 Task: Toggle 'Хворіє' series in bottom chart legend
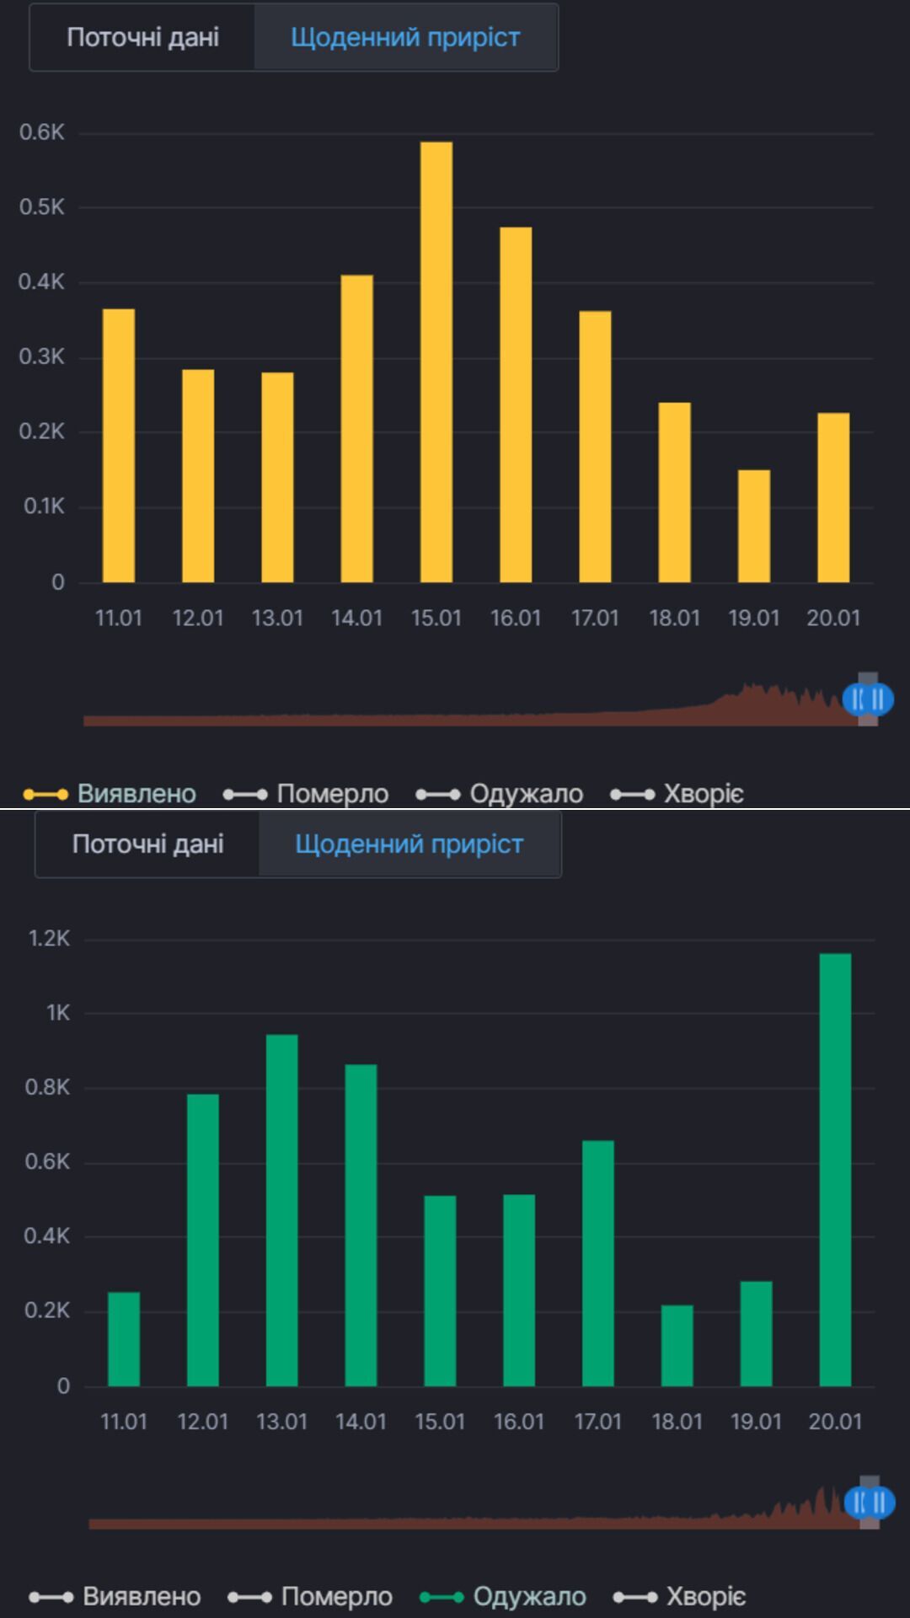680,1597
